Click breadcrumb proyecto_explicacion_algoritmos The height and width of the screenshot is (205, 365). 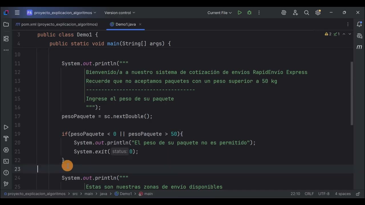click(x=35, y=194)
